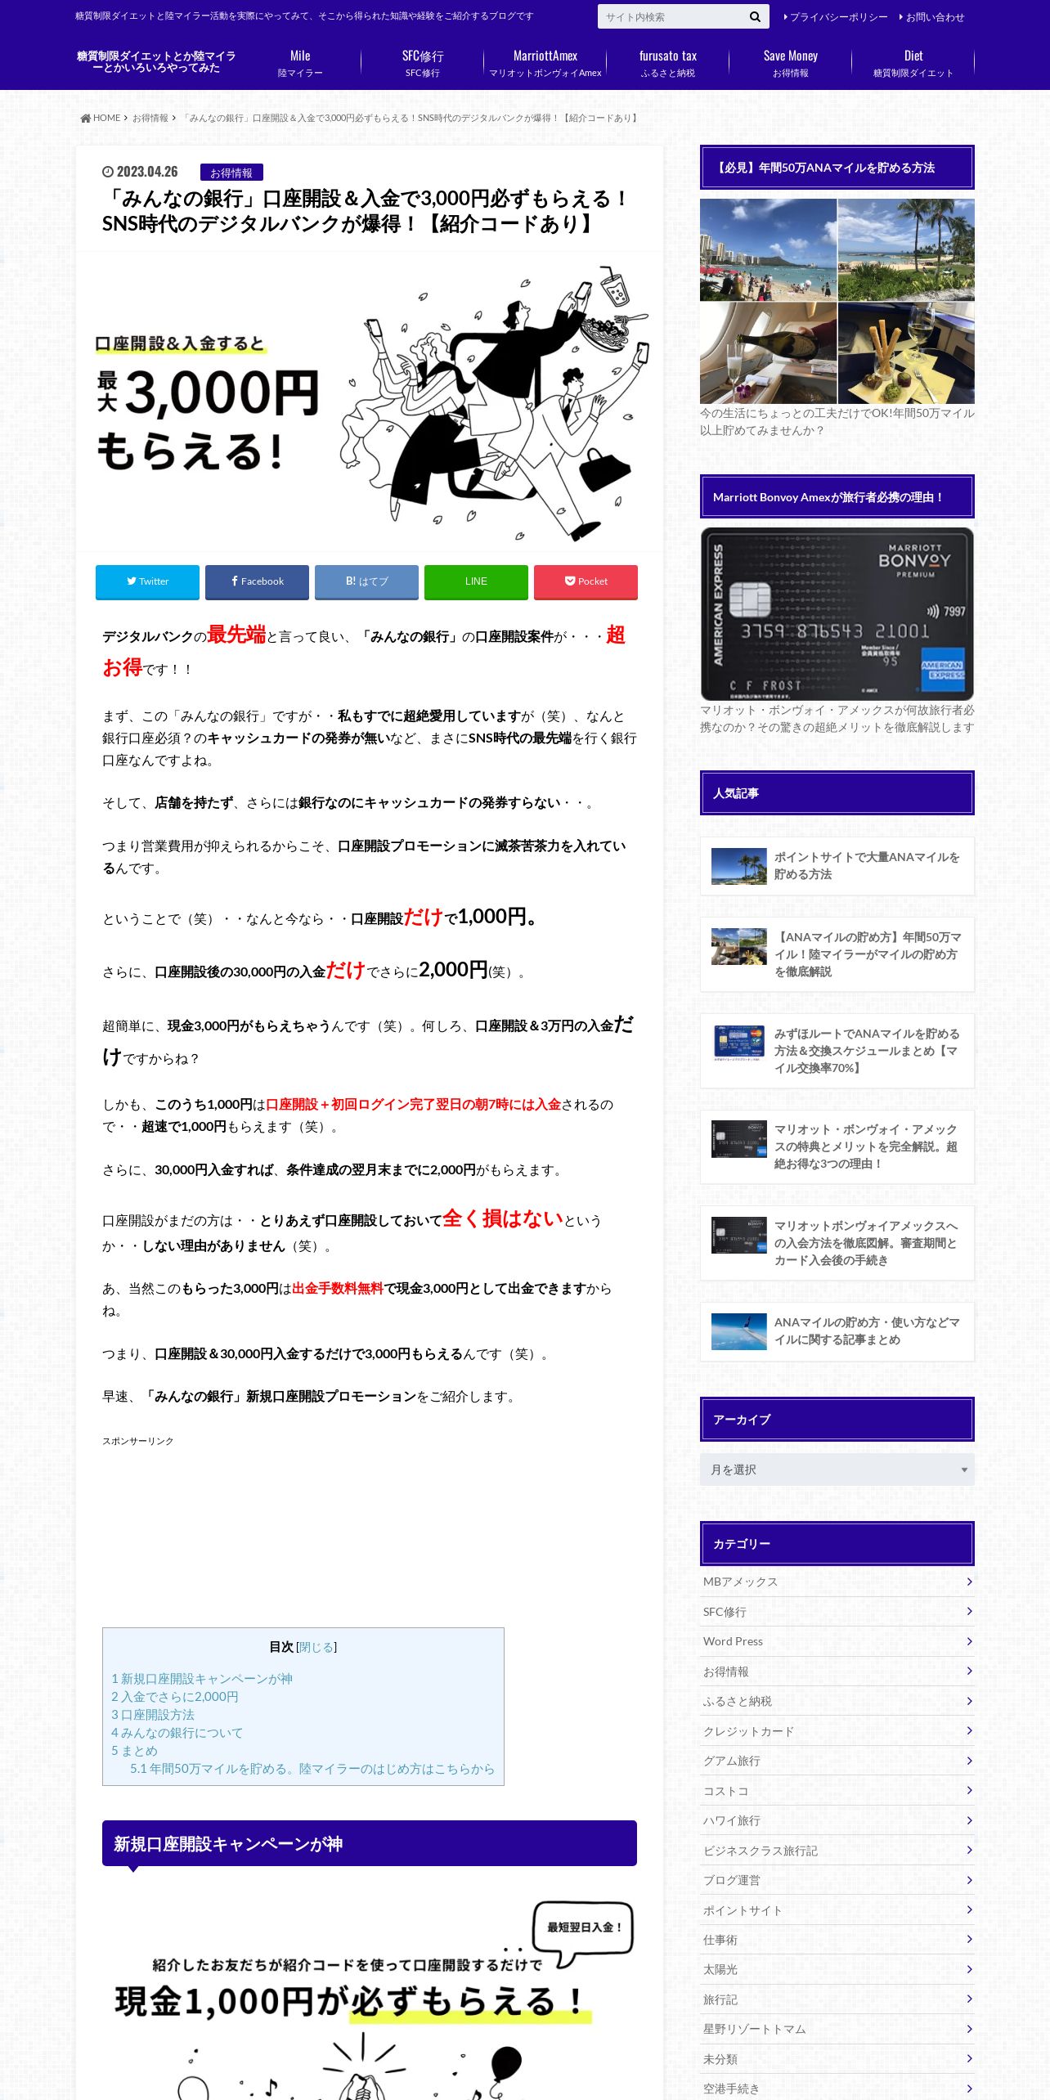Jump to 5 まとめ section
Viewport: 1050px width, 2100px height.
tap(135, 1751)
